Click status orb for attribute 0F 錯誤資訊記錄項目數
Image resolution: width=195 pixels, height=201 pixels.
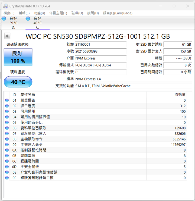(7, 178)
